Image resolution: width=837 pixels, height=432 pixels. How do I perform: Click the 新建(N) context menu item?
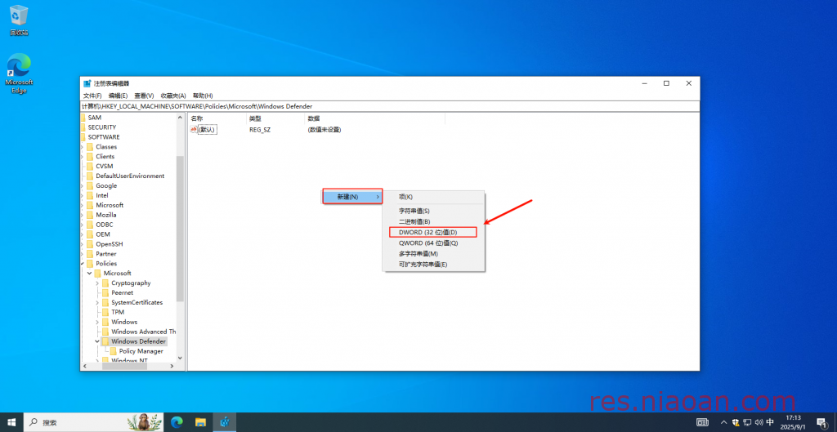pyautogui.click(x=353, y=197)
